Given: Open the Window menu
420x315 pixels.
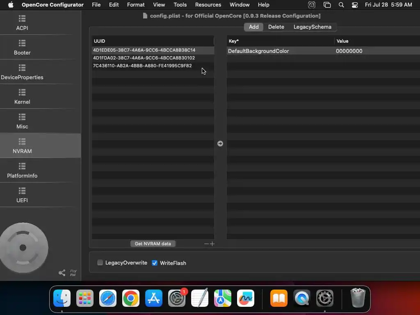Looking at the screenshot, I should 240,5.
